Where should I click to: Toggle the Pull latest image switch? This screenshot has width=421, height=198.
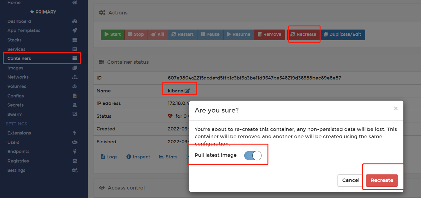(253, 155)
